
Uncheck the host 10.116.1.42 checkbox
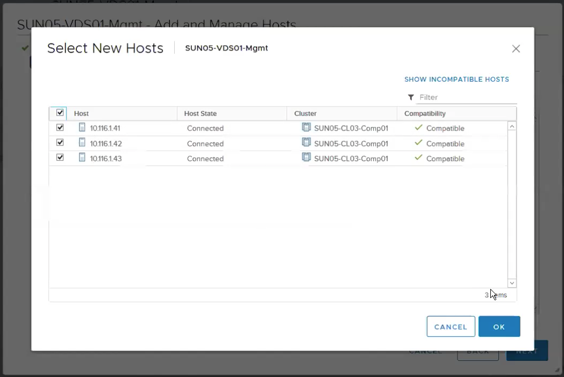click(60, 143)
